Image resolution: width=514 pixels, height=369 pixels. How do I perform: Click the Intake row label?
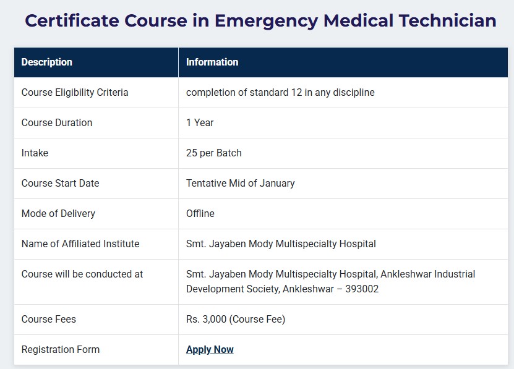click(x=35, y=153)
